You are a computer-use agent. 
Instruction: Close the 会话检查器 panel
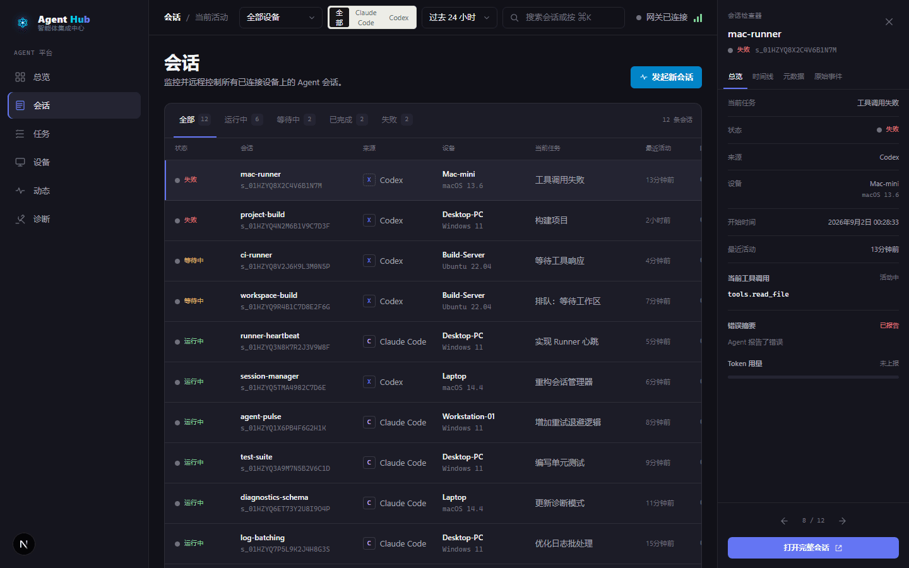pyautogui.click(x=889, y=22)
